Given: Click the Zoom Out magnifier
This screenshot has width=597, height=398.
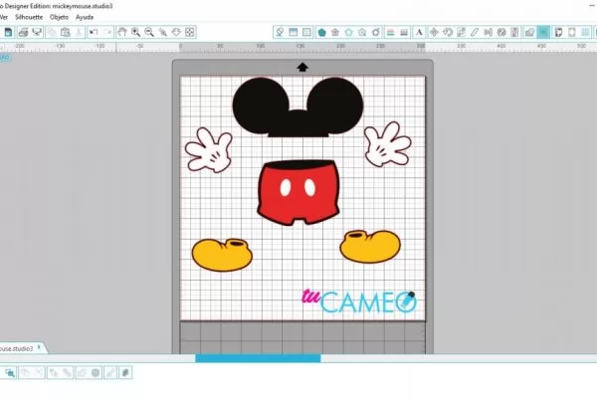Looking at the screenshot, I should 149,33.
